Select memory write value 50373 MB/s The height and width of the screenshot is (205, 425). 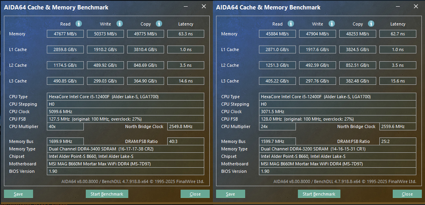pyautogui.click(x=105, y=34)
